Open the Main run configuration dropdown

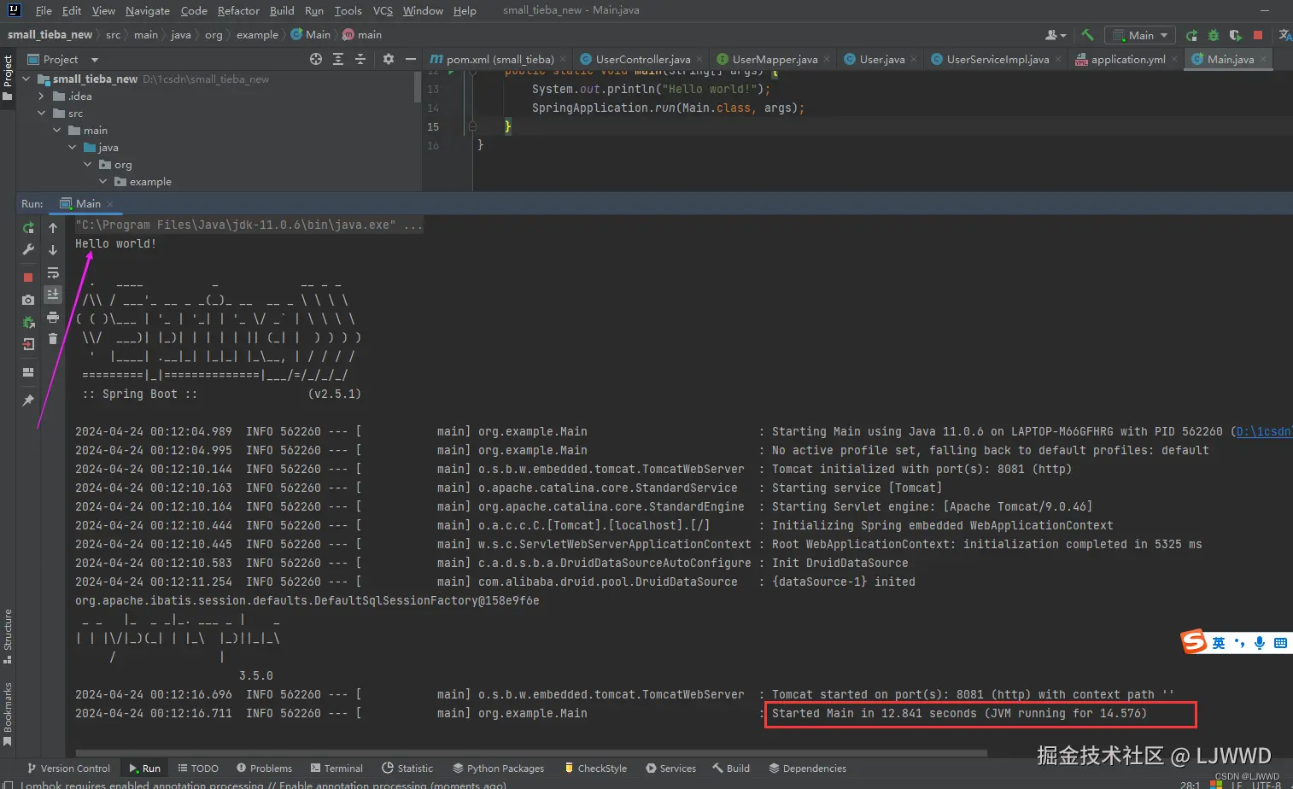(1140, 35)
